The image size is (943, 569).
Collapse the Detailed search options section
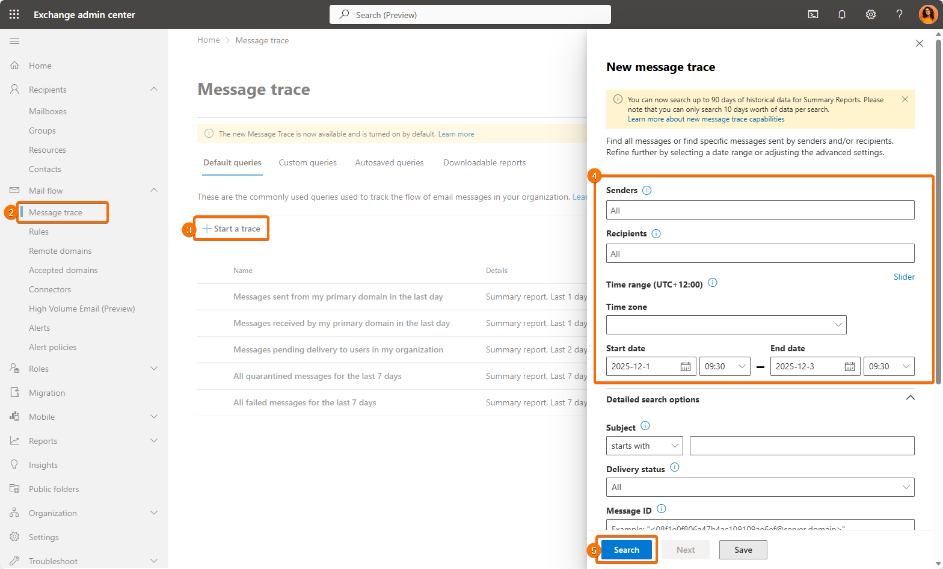(910, 398)
